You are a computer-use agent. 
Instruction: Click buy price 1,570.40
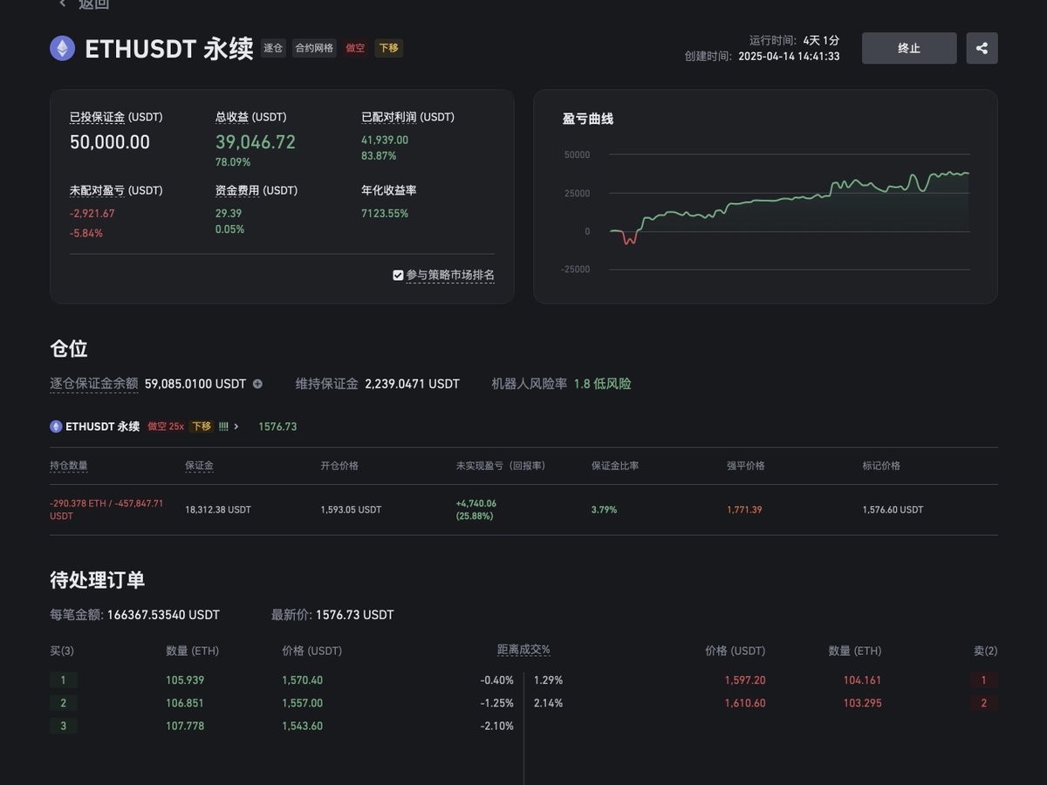[x=302, y=680]
